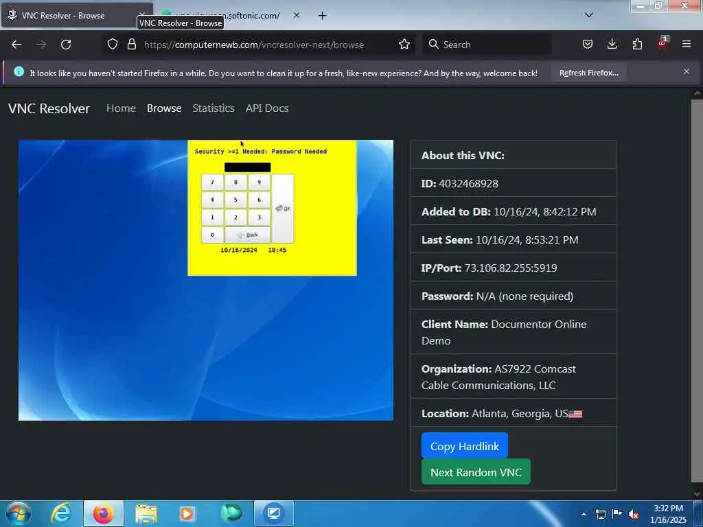
Task: Select the ID value 4032468928
Action: click(x=468, y=184)
